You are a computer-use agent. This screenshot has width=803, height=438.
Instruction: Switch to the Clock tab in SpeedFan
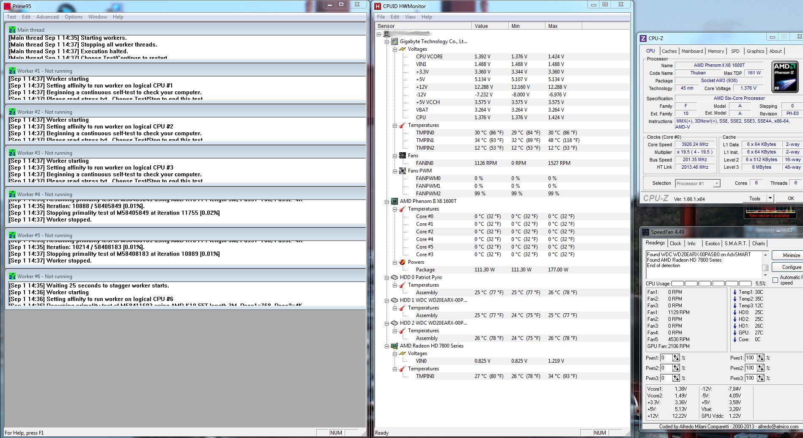tap(675, 244)
